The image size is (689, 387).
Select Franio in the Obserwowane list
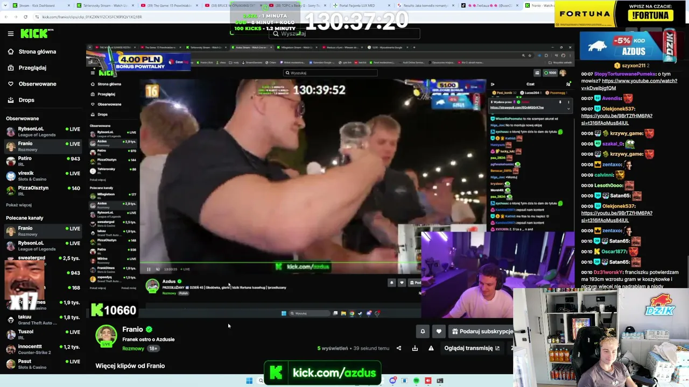point(43,146)
